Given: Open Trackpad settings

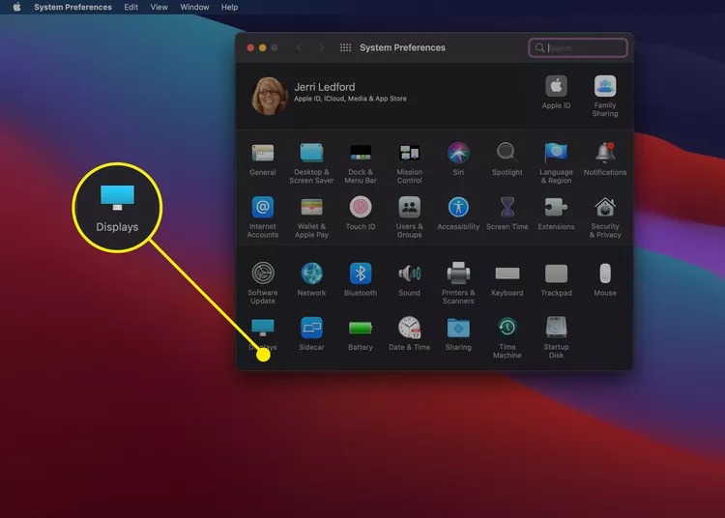Looking at the screenshot, I should point(556,279).
